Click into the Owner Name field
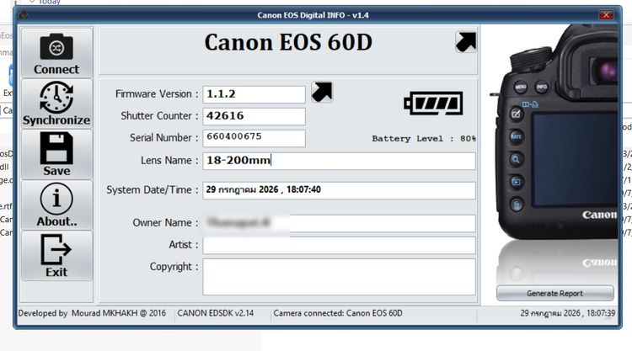 339,223
